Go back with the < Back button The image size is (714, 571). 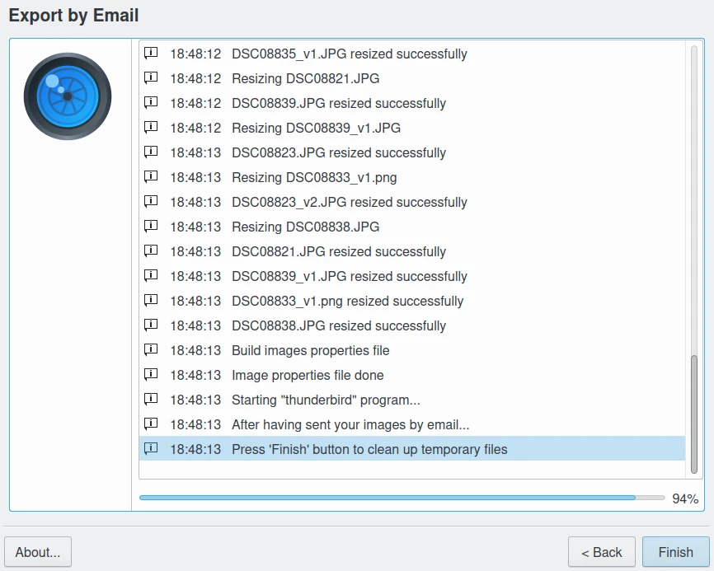tap(601, 552)
